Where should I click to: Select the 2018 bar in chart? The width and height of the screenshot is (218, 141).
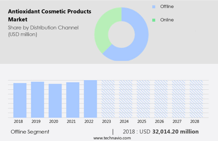click(20, 100)
